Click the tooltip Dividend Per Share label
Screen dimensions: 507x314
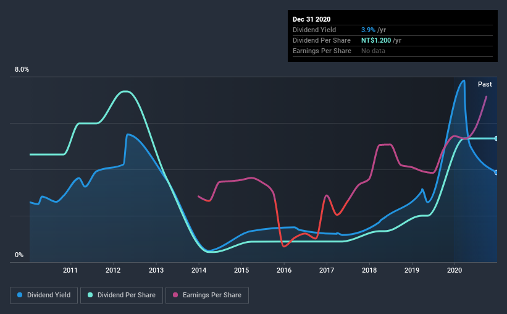click(321, 40)
